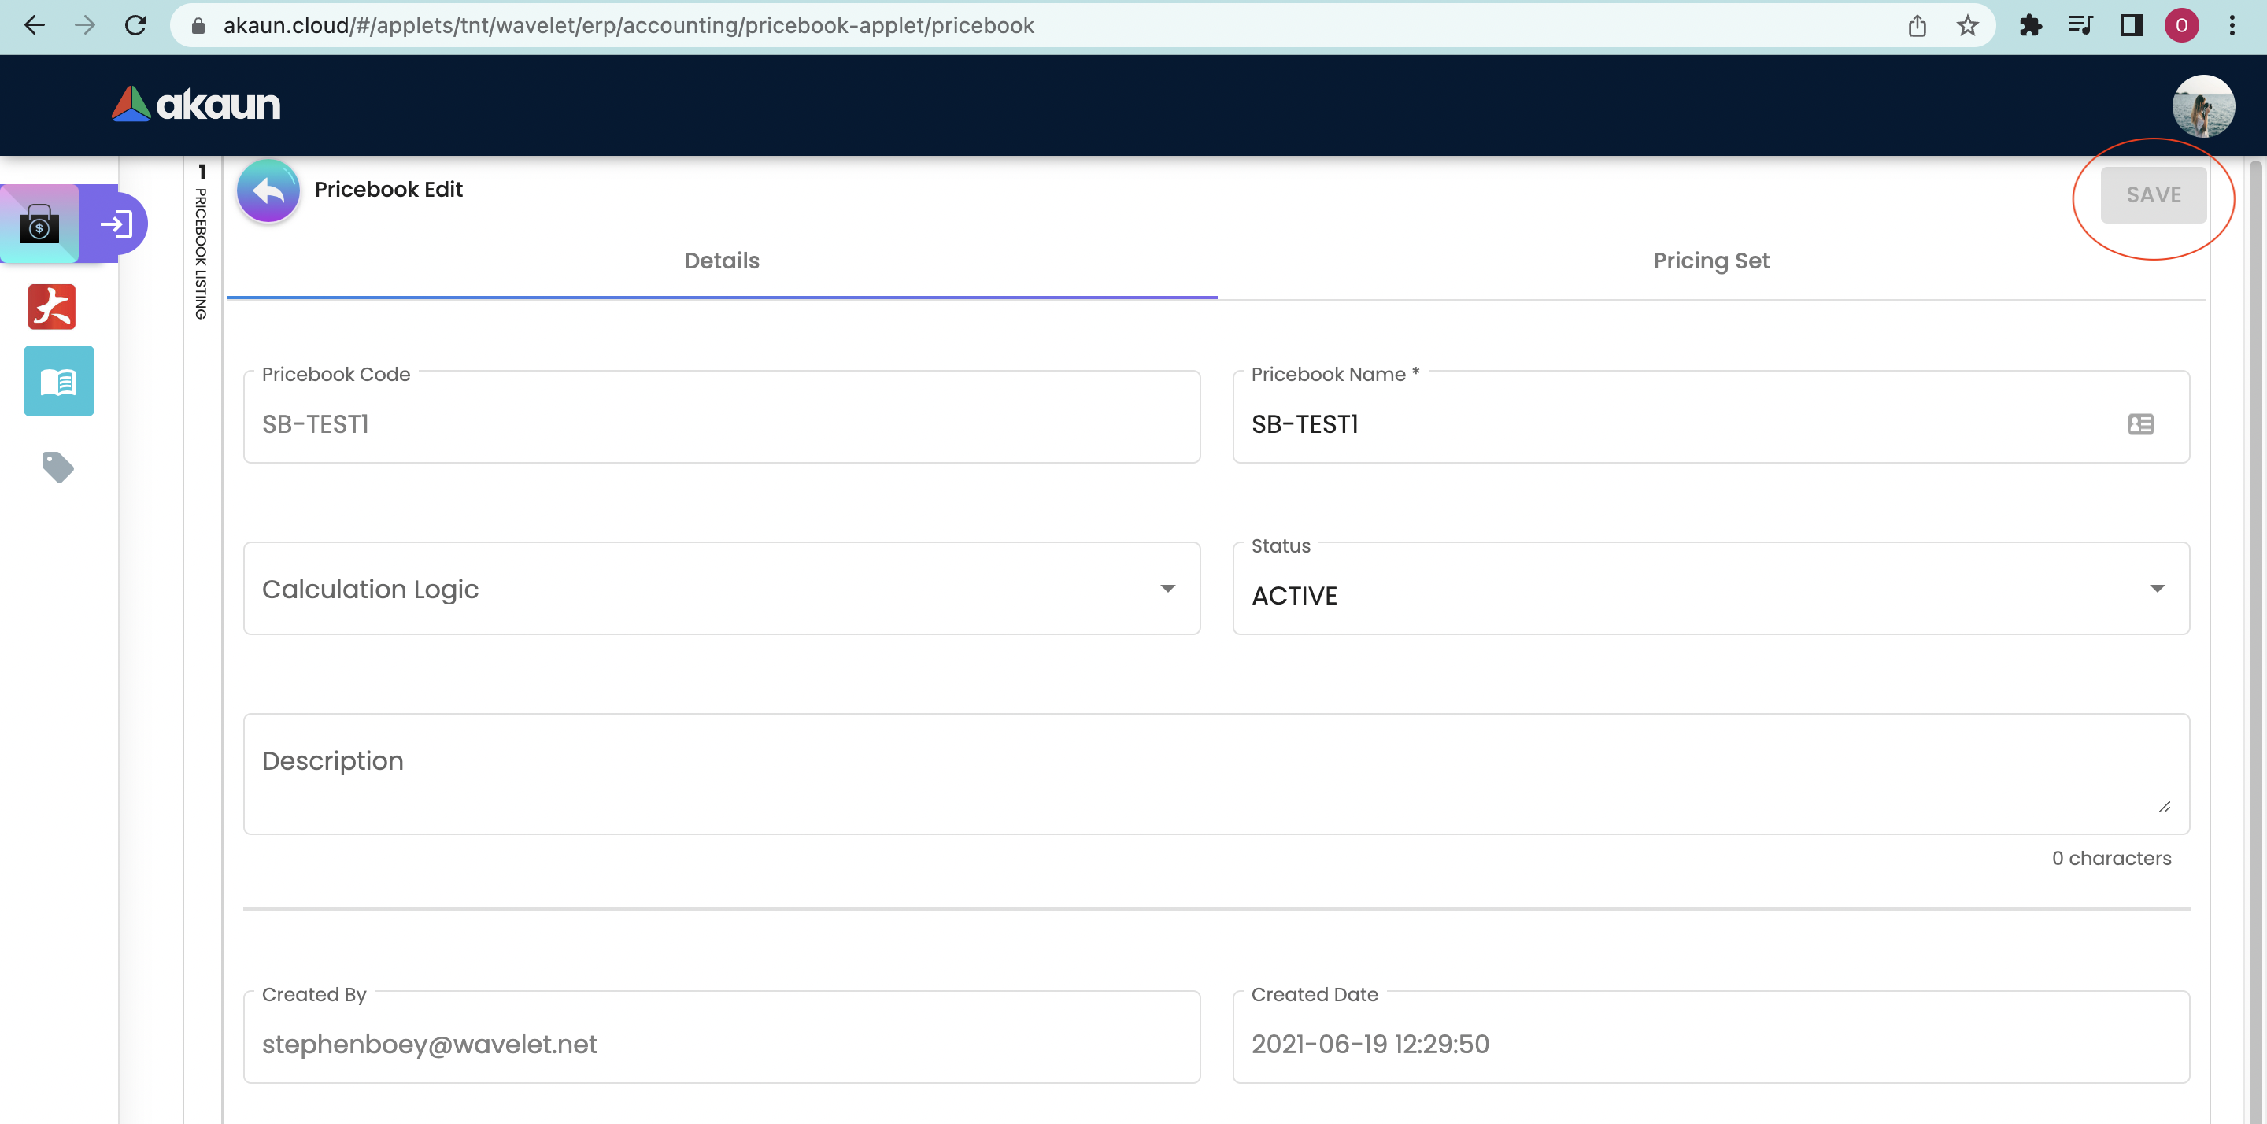
Task: Expand the Calculation Logic dropdown
Action: pos(722,588)
